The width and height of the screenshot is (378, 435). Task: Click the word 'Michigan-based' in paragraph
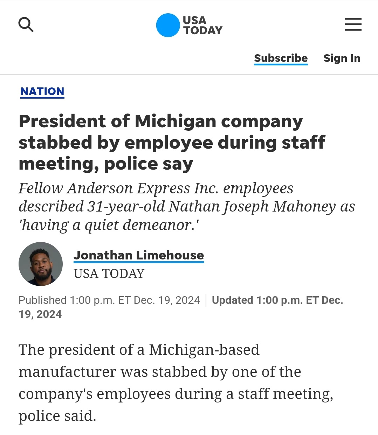click(x=204, y=350)
